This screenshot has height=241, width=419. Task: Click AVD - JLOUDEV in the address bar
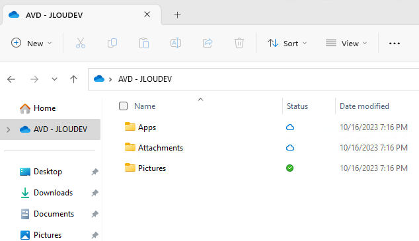(x=145, y=79)
